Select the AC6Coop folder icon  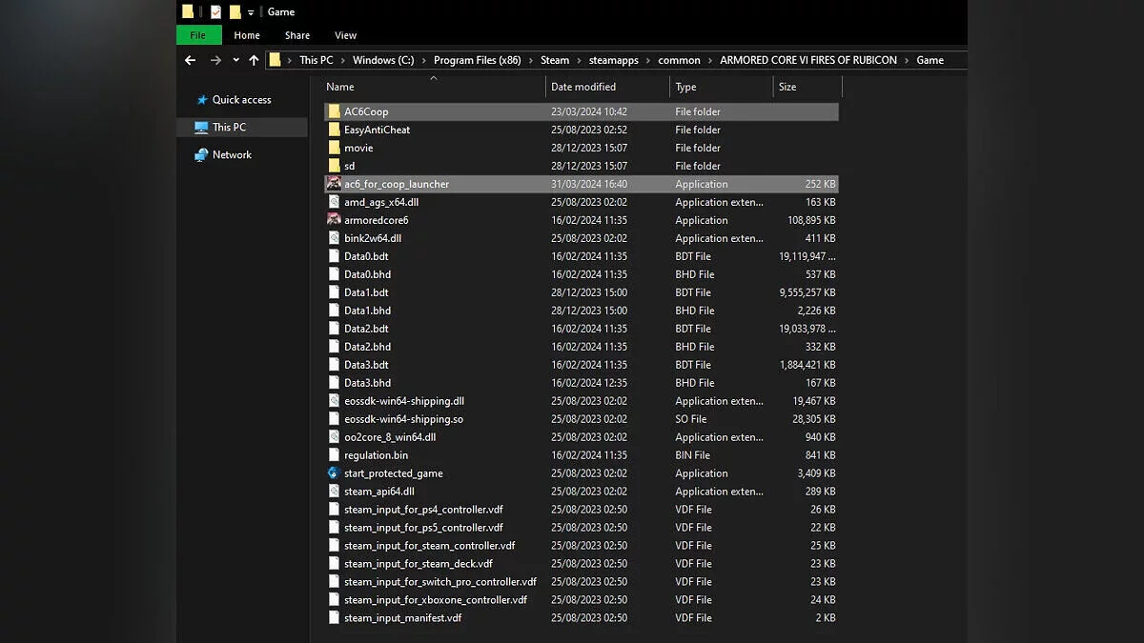tap(334, 111)
